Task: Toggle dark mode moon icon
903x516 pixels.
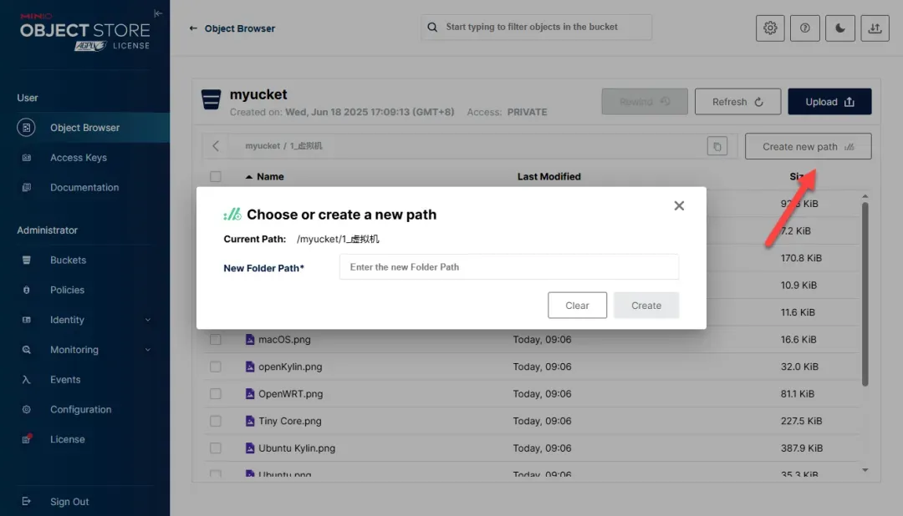Action: point(840,28)
